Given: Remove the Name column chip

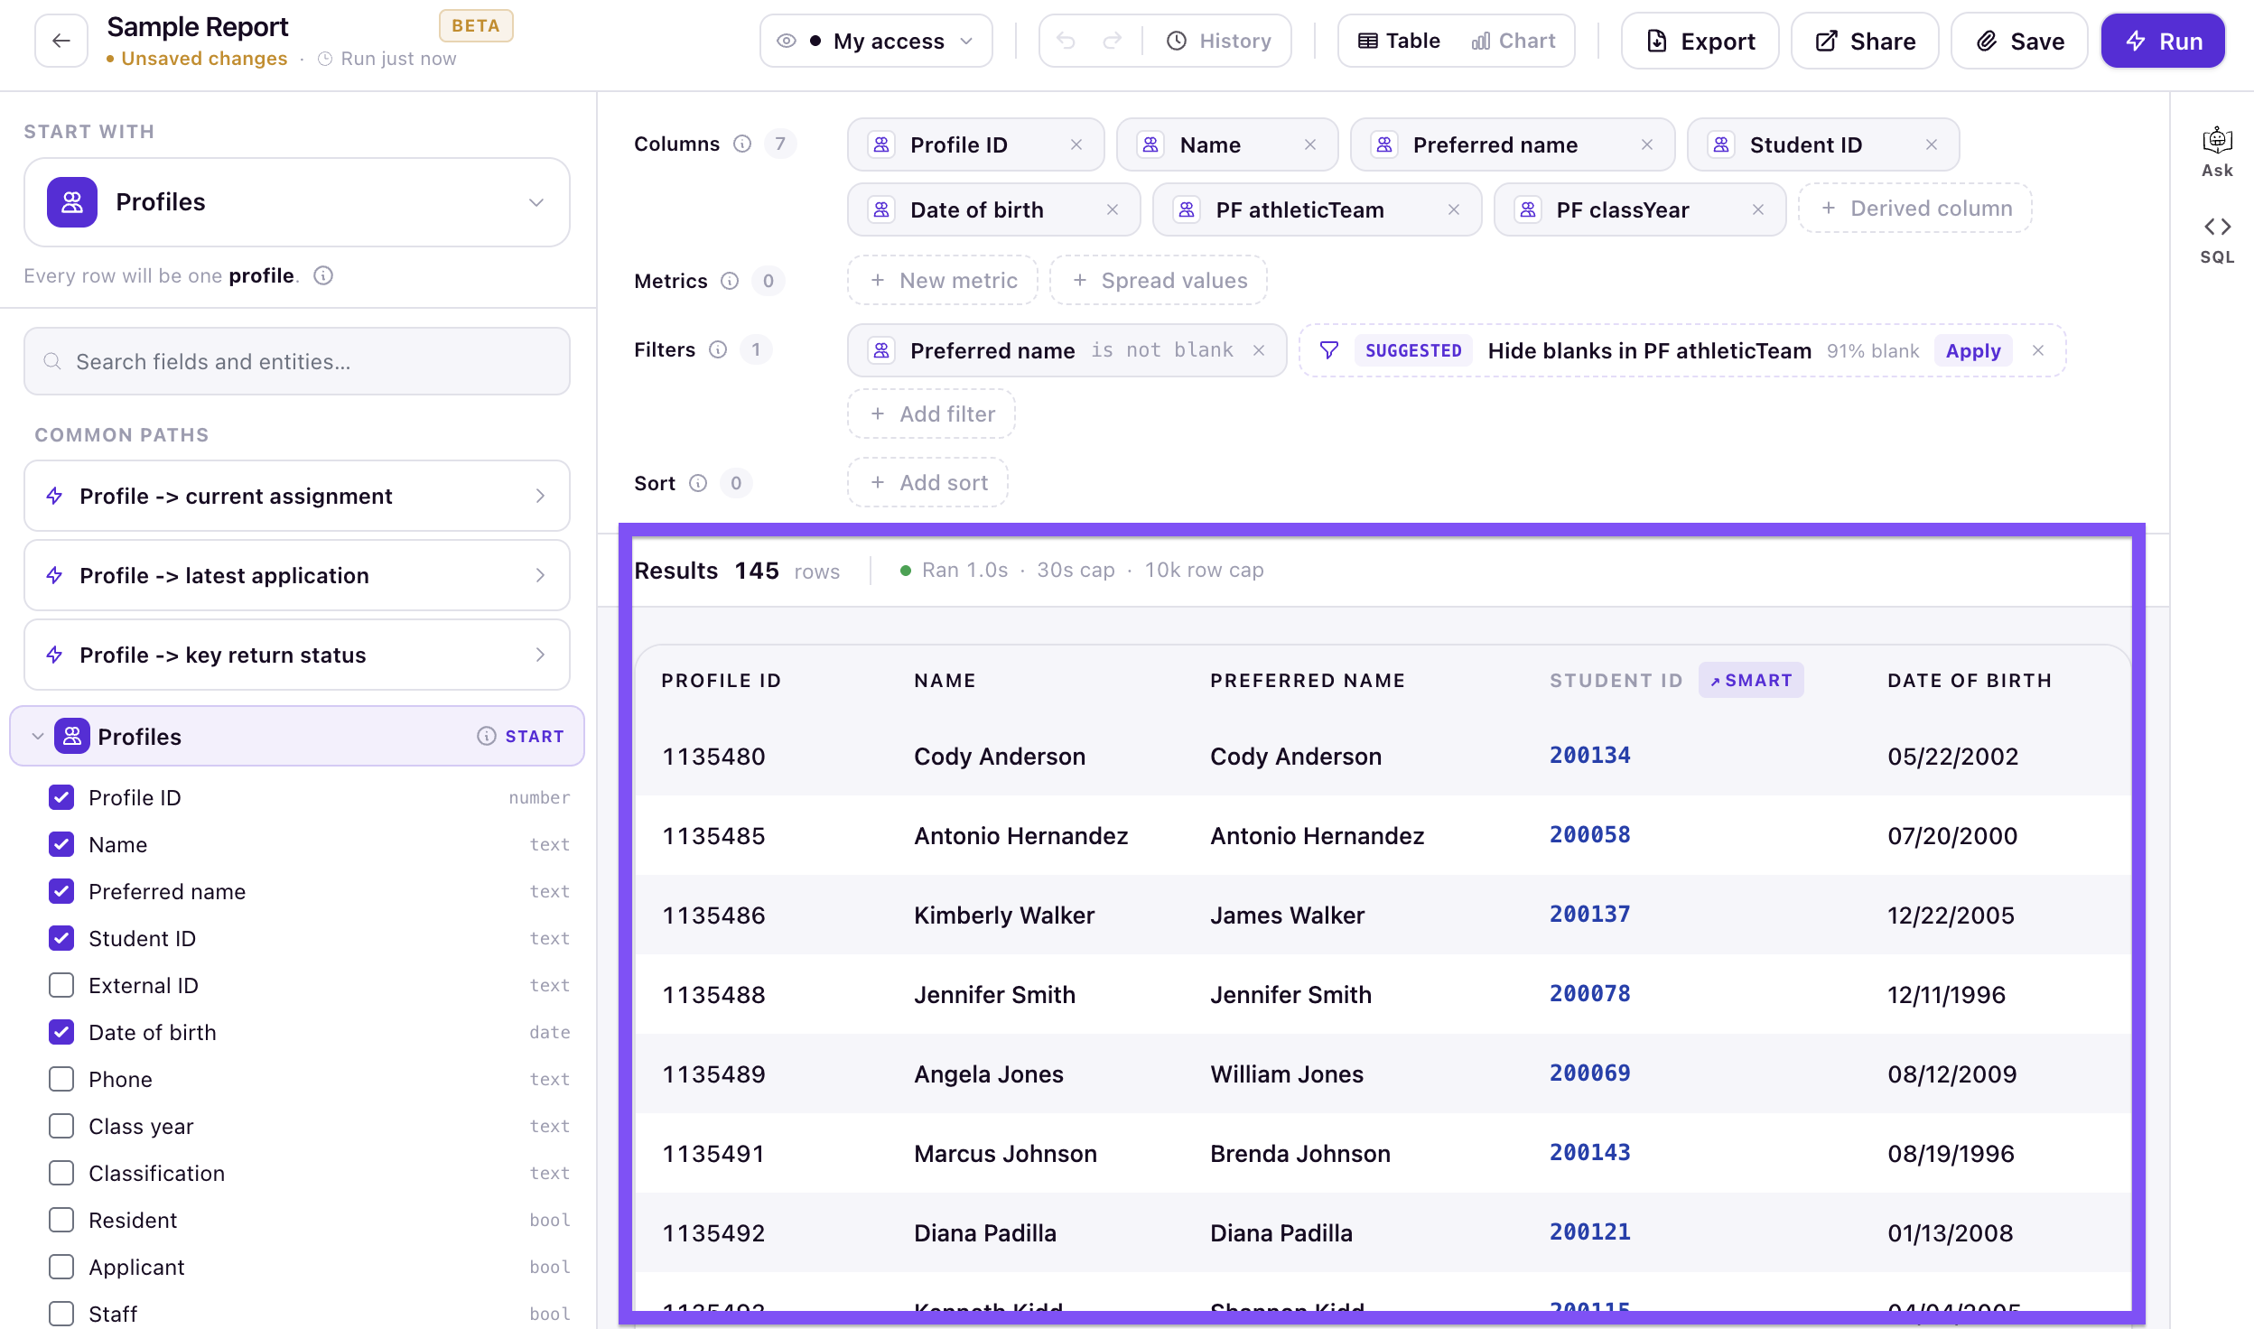Looking at the screenshot, I should click(1310, 144).
